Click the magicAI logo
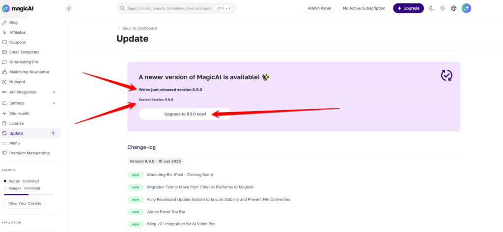The width and height of the screenshot is (503, 232). point(18,9)
